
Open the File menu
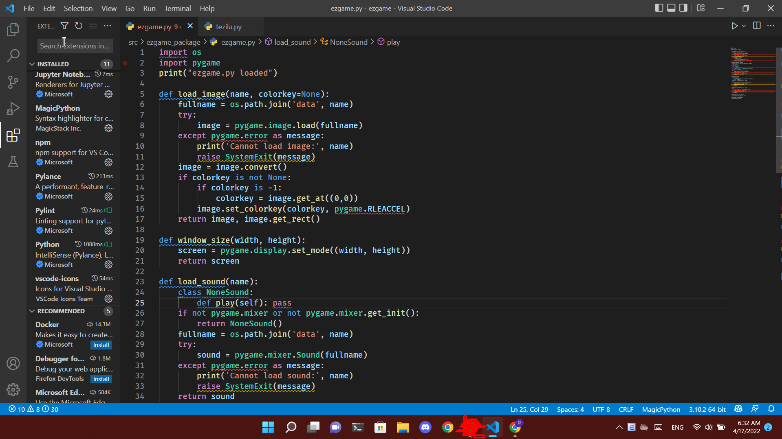29,8
